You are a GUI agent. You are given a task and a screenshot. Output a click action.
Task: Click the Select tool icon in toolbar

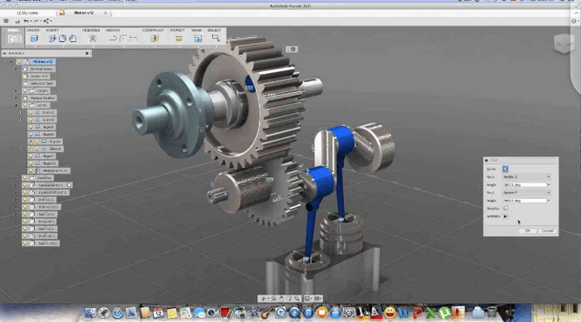[x=215, y=37]
